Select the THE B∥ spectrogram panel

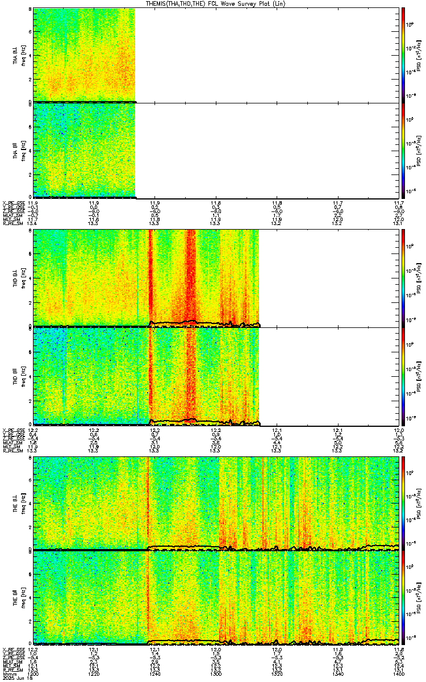pyautogui.click(x=215, y=597)
